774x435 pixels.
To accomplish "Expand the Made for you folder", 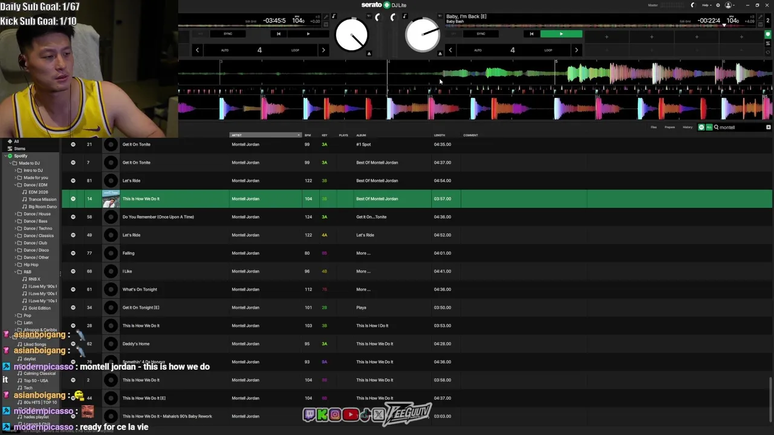I will 15,178.
